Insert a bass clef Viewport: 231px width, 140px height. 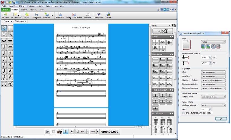(x=162, y=43)
